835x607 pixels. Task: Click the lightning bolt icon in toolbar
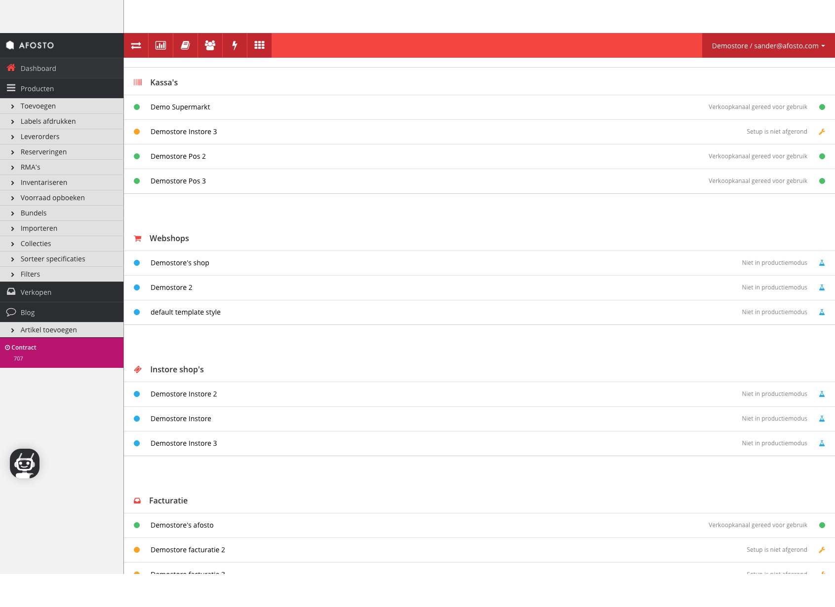tap(234, 45)
